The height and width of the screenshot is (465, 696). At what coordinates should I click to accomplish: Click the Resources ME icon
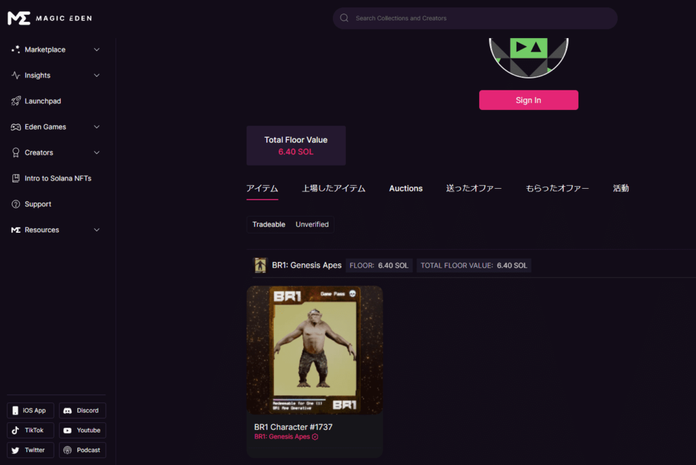pos(16,229)
